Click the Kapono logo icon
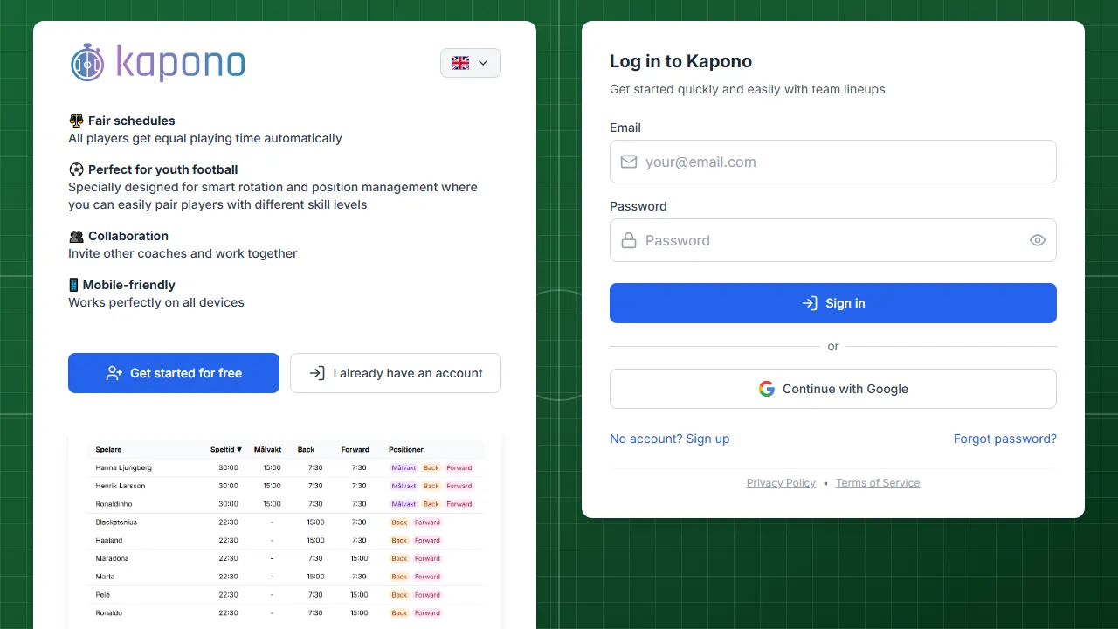The height and width of the screenshot is (629, 1118). click(87, 62)
